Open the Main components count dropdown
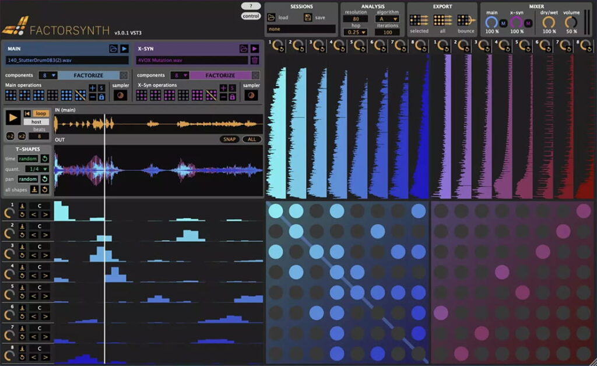Viewport: 597px width, 366px height. coord(48,75)
